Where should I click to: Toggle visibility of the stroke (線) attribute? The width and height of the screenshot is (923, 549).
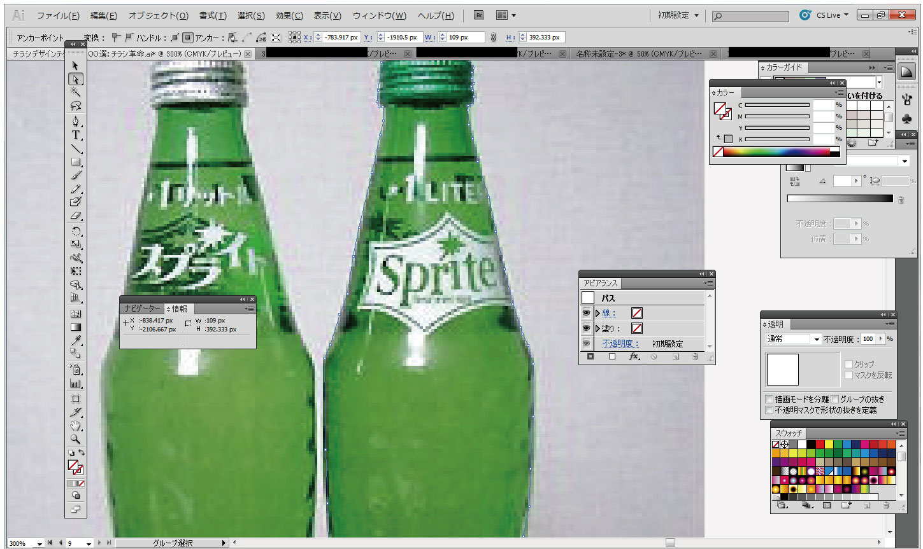point(586,313)
